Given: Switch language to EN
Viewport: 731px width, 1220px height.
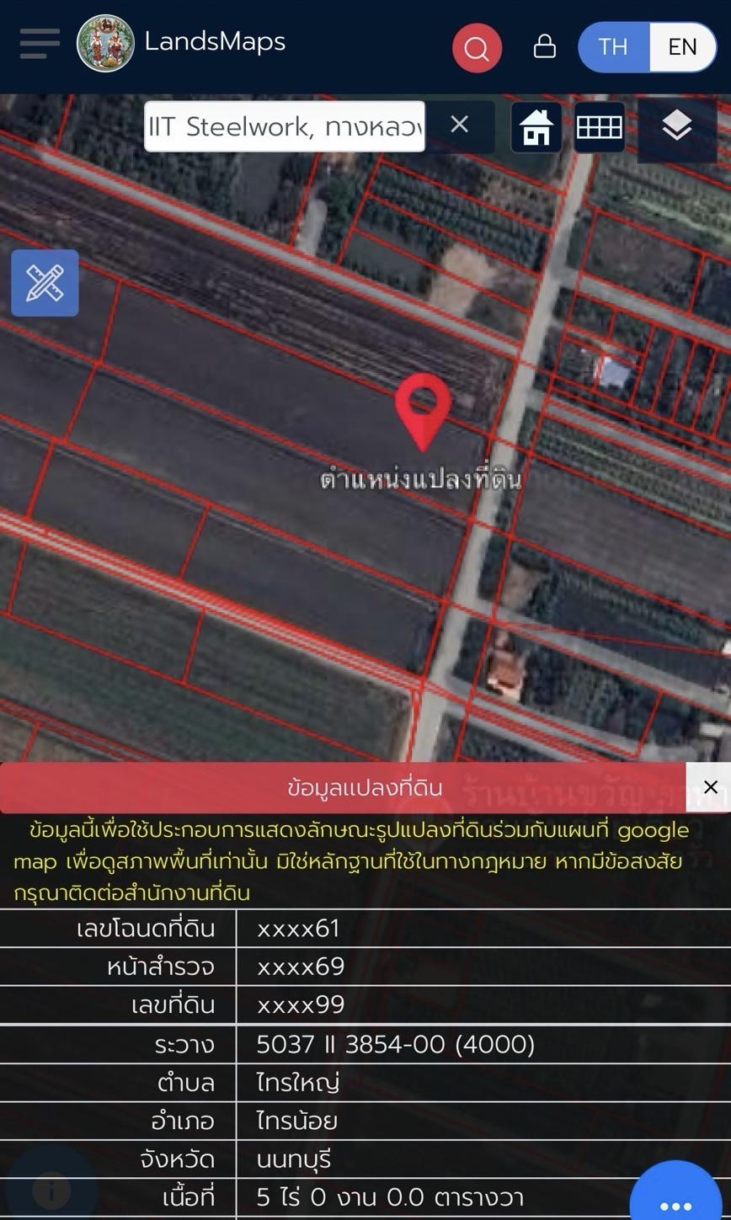Looking at the screenshot, I should [682, 47].
